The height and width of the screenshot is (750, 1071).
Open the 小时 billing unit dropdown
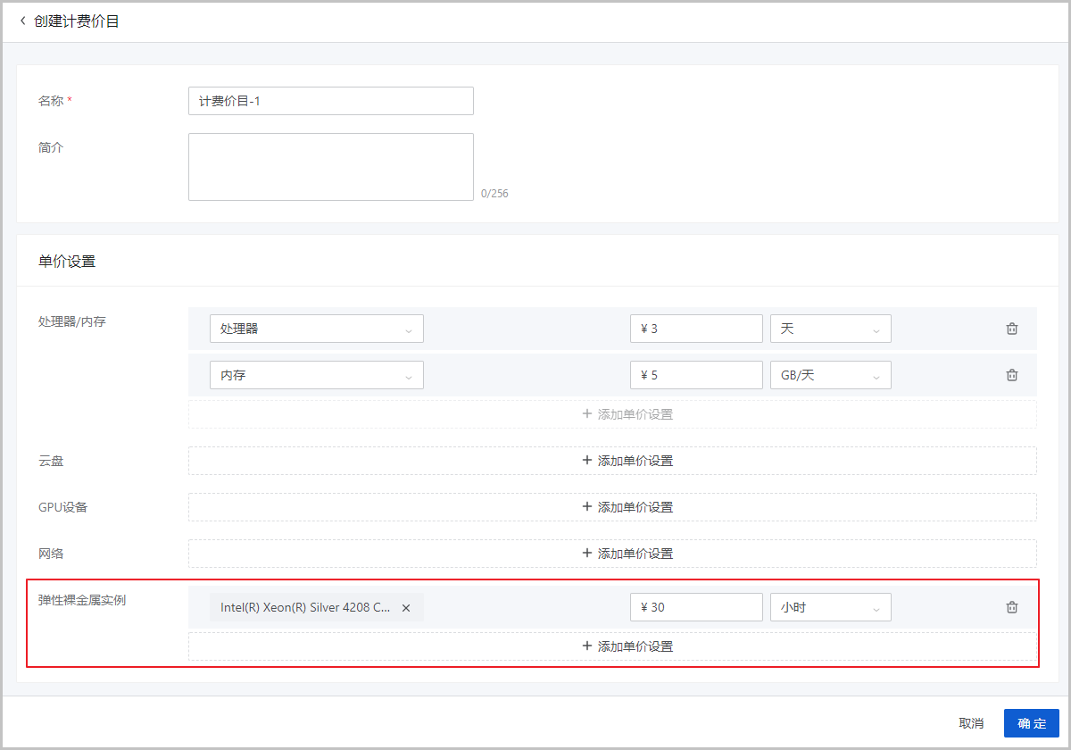tap(830, 607)
